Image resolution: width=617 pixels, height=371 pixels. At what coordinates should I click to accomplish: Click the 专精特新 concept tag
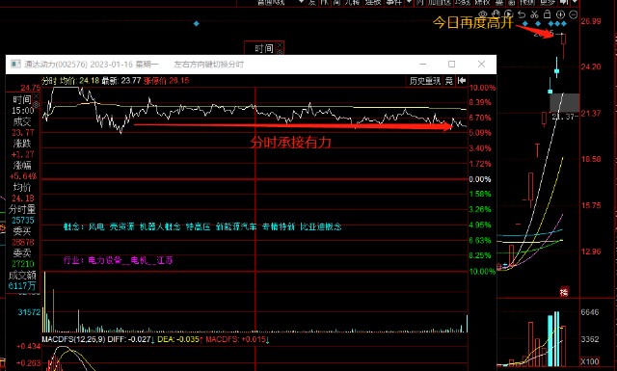click(279, 226)
